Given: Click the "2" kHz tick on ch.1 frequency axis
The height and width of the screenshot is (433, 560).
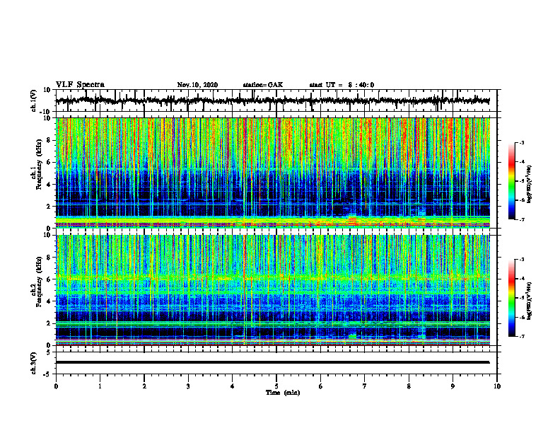Looking at the screenshot, I should coord(49,207).
